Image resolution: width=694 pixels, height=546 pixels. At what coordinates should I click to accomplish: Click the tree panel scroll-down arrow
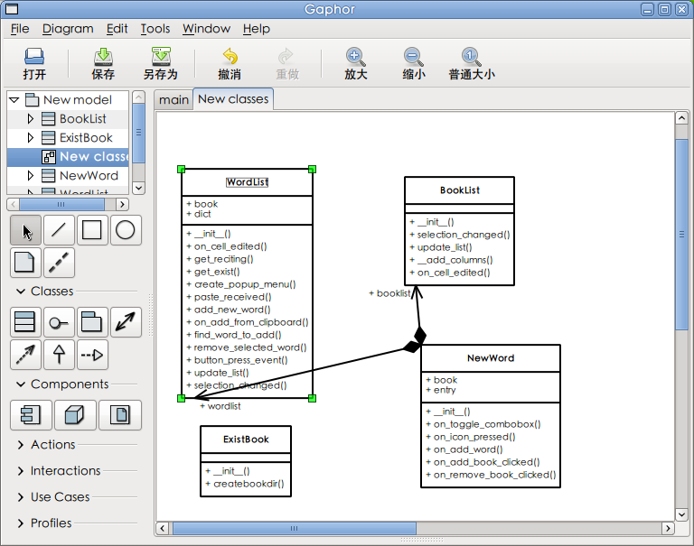click(138, 188)
